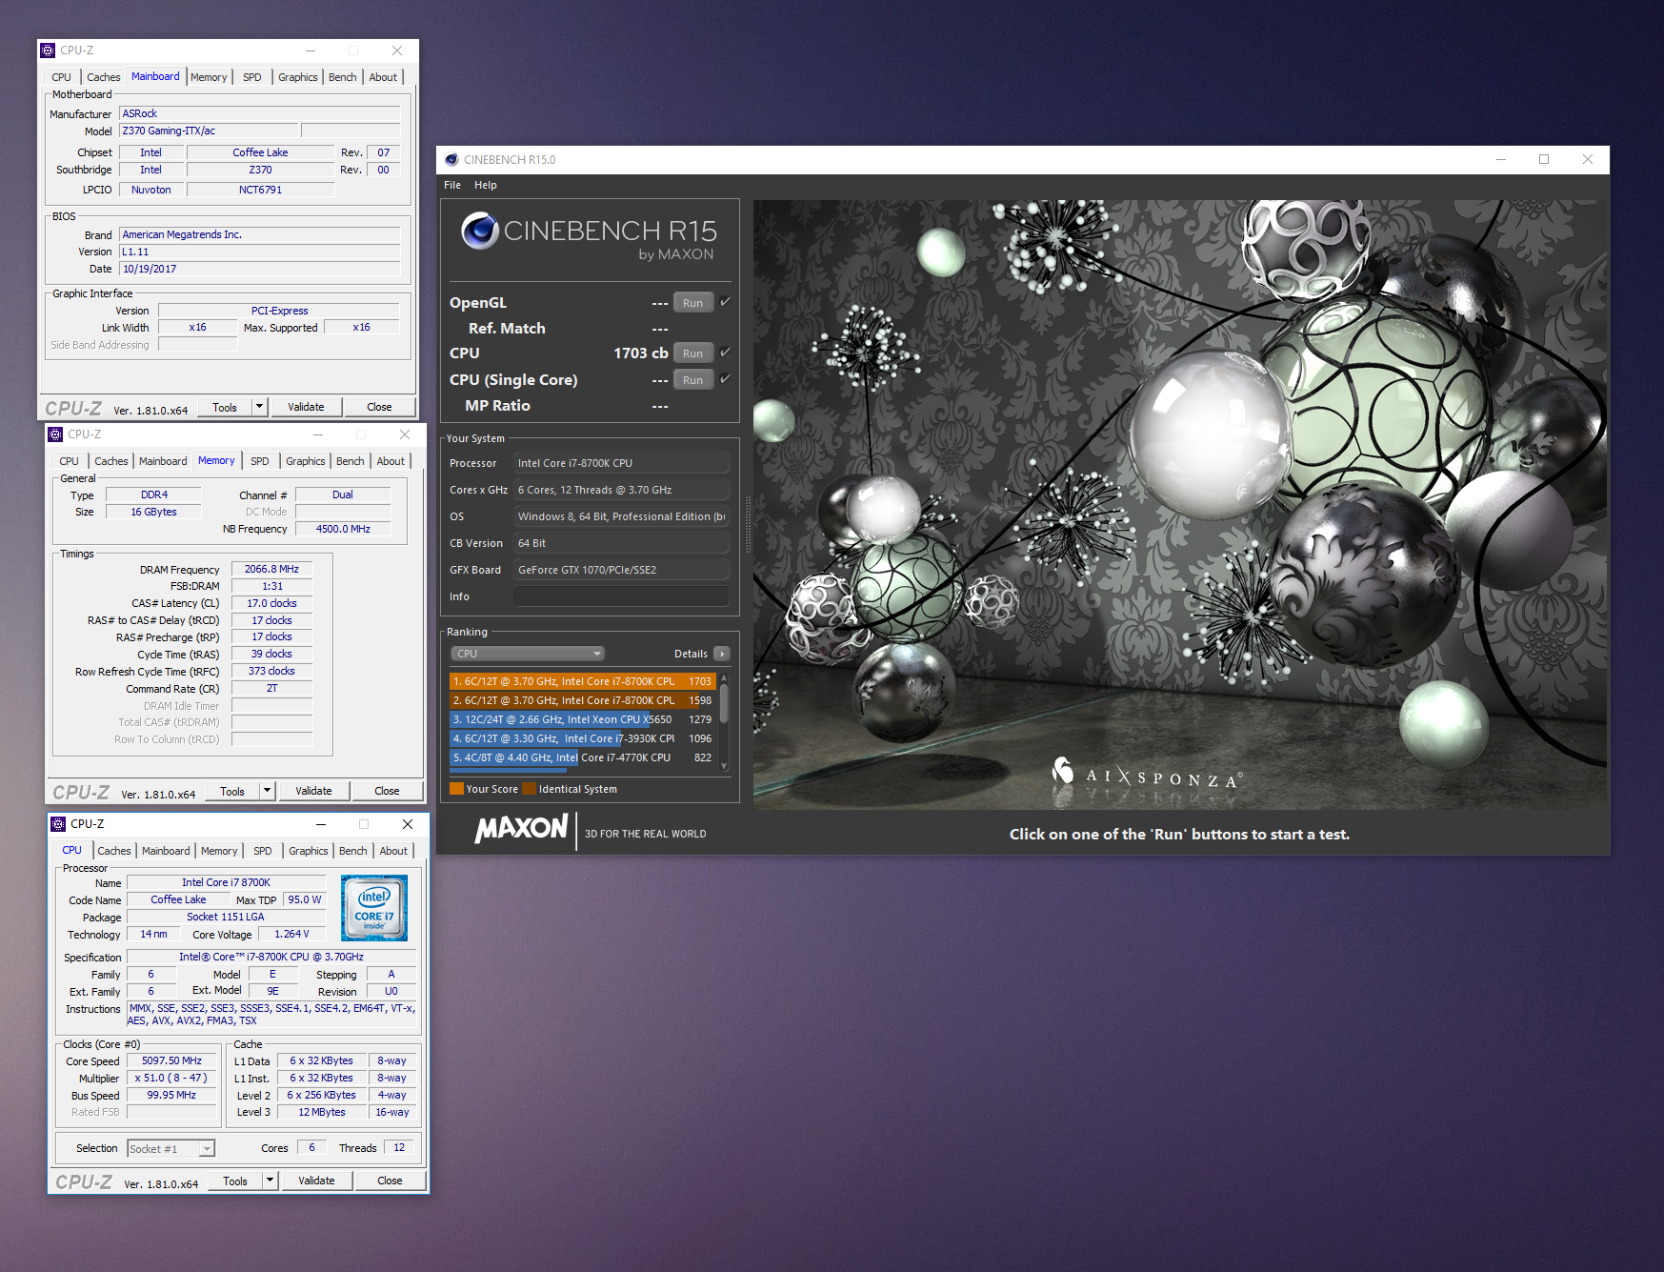
Task: Open the Cinebench Help menu
Action: 486,185
